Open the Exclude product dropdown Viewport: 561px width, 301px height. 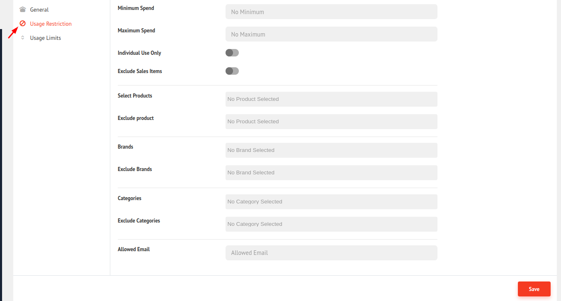(x=331, y=122)
